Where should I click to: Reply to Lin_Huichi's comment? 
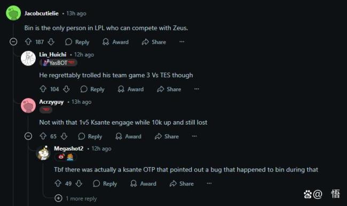pyautogui.click(x=92, y=89)
